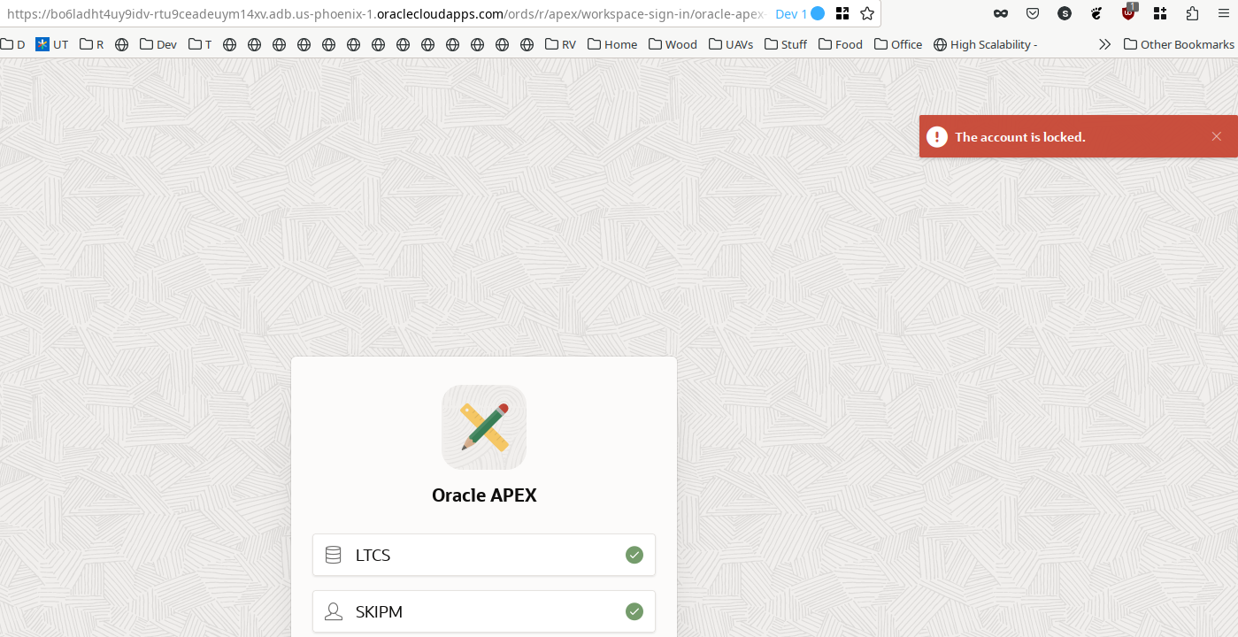
Task: Click the Oracle APEX pencil and ruler logo
Action: pyautogui.click(x=484, y=427)
